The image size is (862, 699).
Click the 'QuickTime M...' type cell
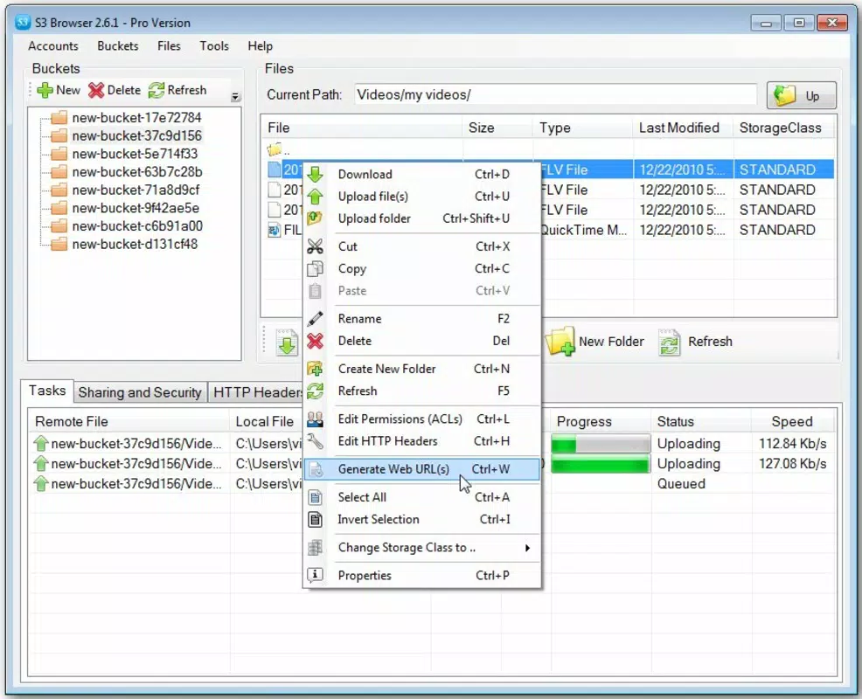tap(583, 231)
